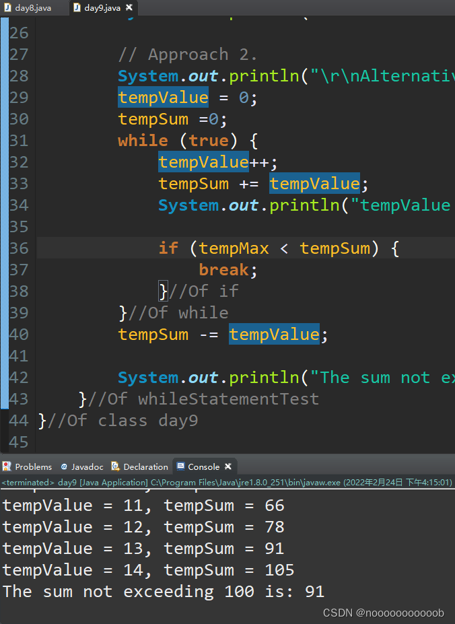Click highlighted tempValue on line 40

274,335
